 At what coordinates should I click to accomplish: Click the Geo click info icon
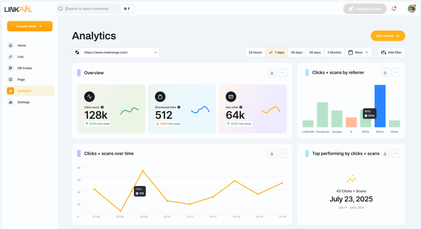pos(241,107)
